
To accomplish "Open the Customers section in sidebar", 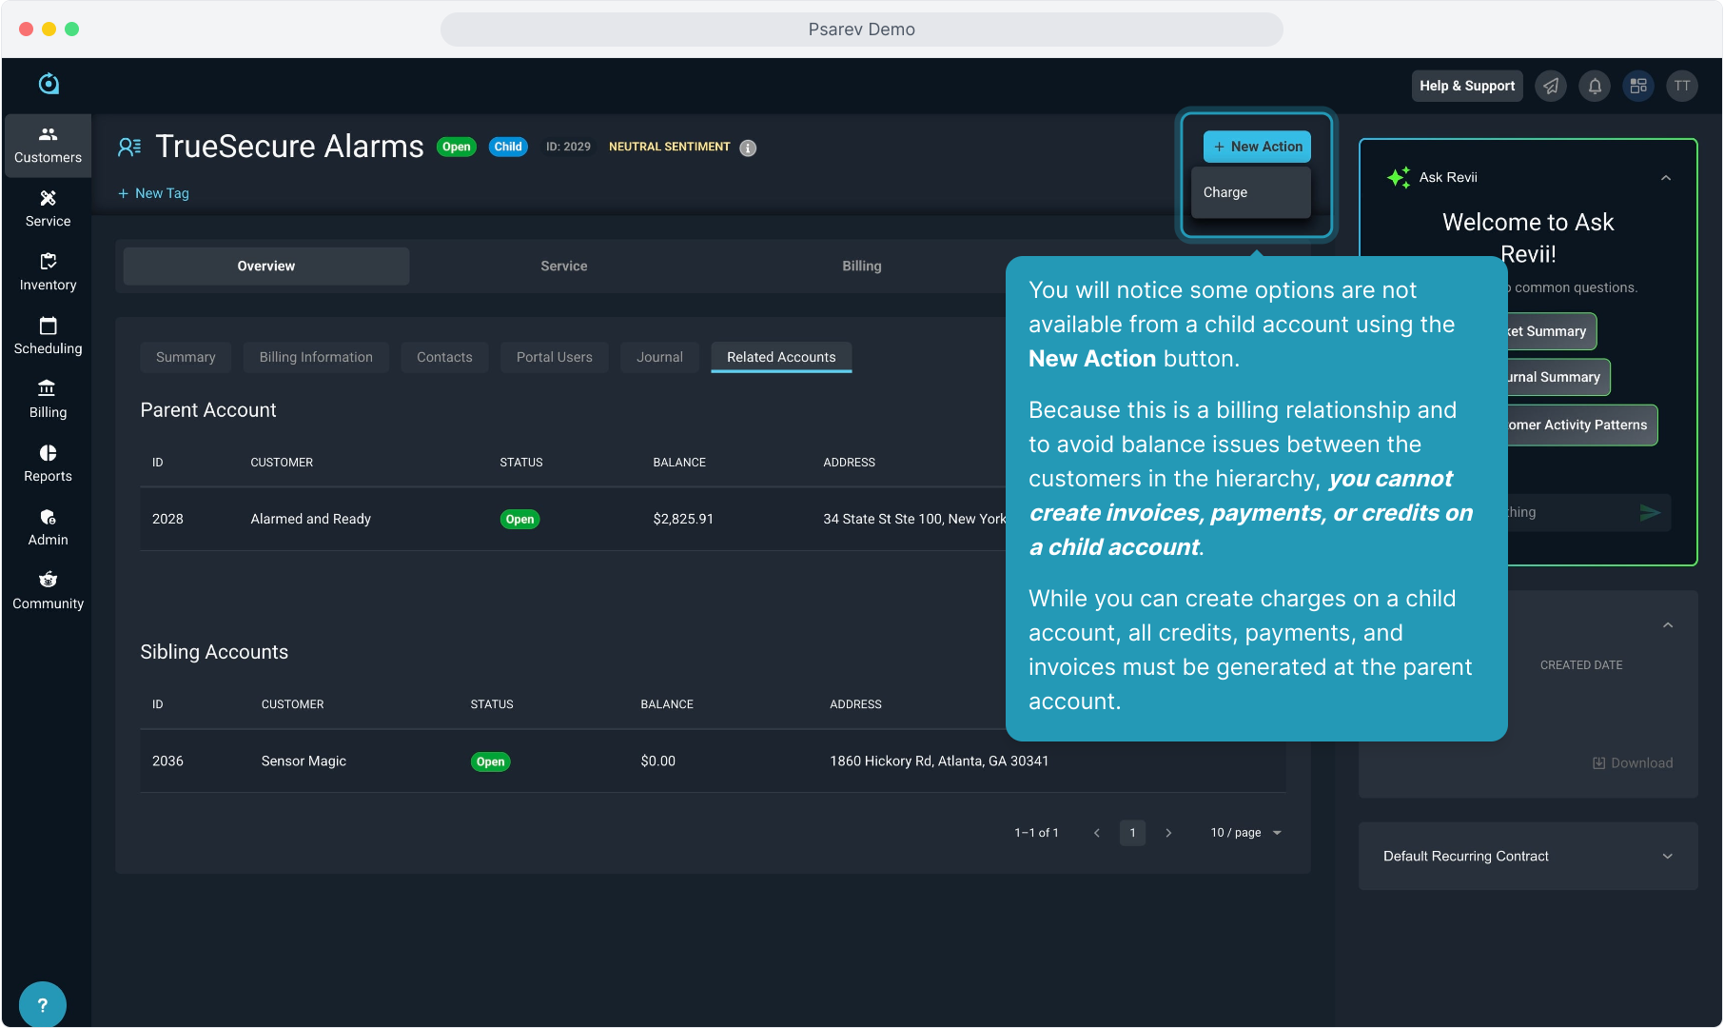I will coord(48,145).
